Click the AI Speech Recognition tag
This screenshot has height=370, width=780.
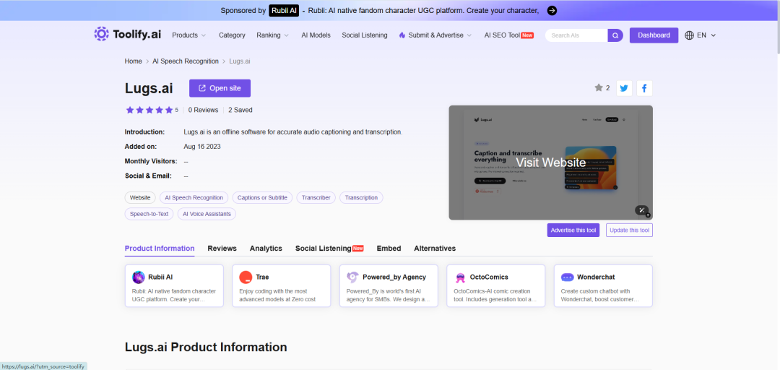click(x=194, y=198)
